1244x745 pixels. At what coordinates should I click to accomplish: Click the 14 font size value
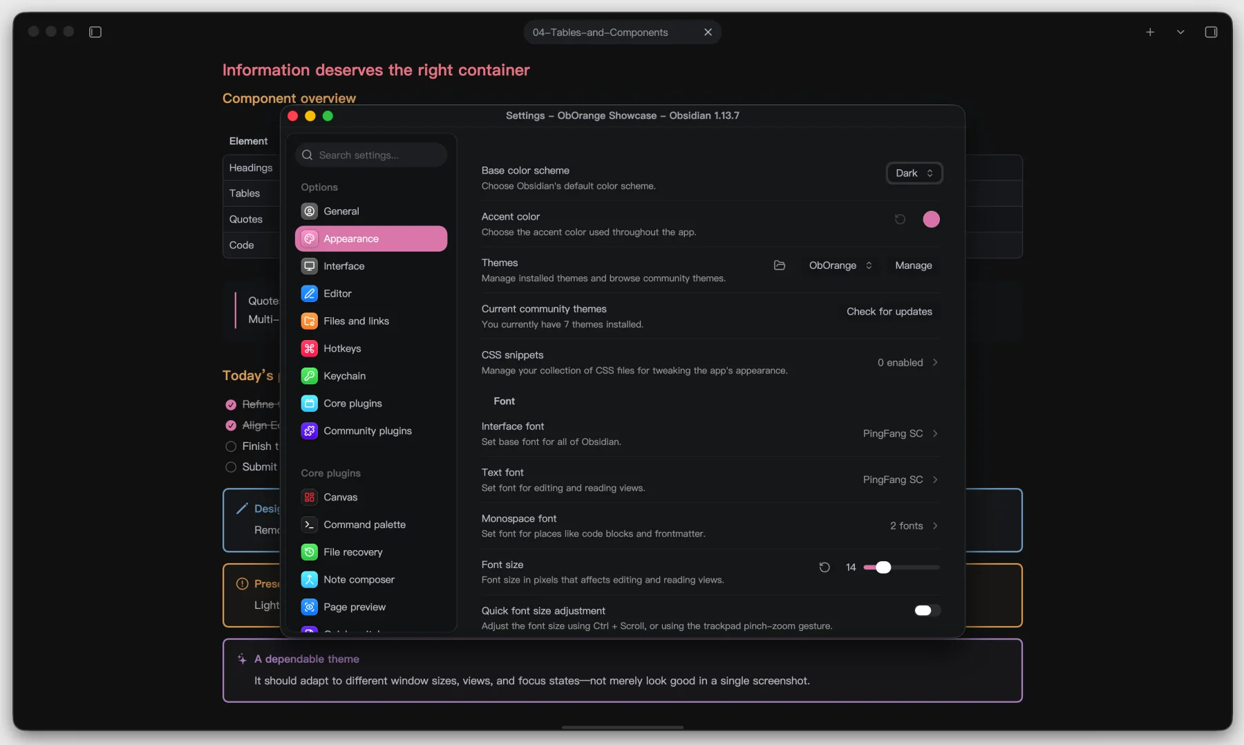(851, 567)
